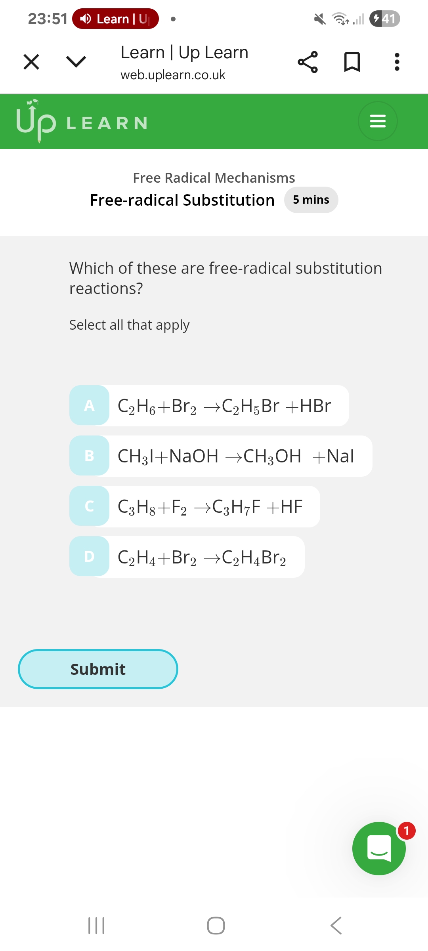Tap the web.uplearn.co.uk address text

[x=173, y=75]
